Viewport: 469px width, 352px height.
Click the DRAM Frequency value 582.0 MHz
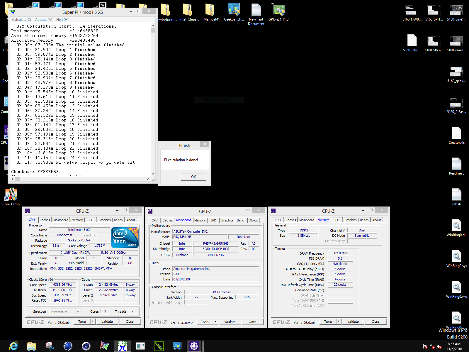(340, 253)
